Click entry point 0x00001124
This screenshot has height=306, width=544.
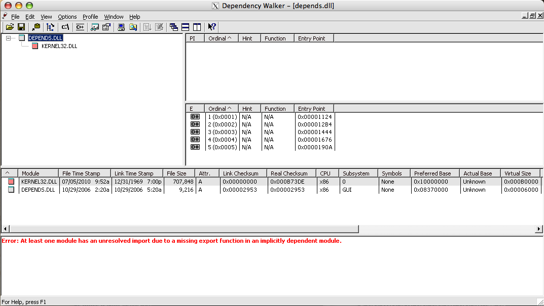(x=315, y=117)
